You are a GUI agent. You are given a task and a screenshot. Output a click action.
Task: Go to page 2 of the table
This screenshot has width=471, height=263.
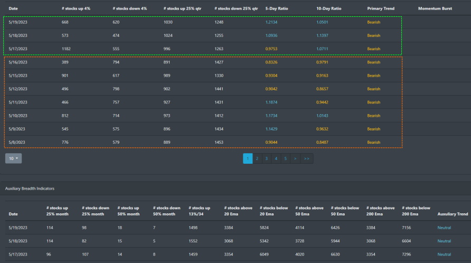tap(257, 159)
